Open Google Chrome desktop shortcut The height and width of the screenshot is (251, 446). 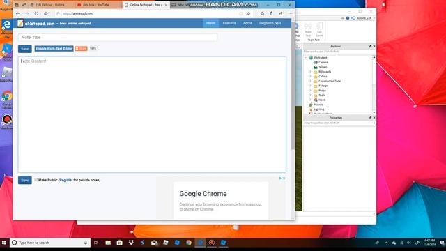[7, 100]
